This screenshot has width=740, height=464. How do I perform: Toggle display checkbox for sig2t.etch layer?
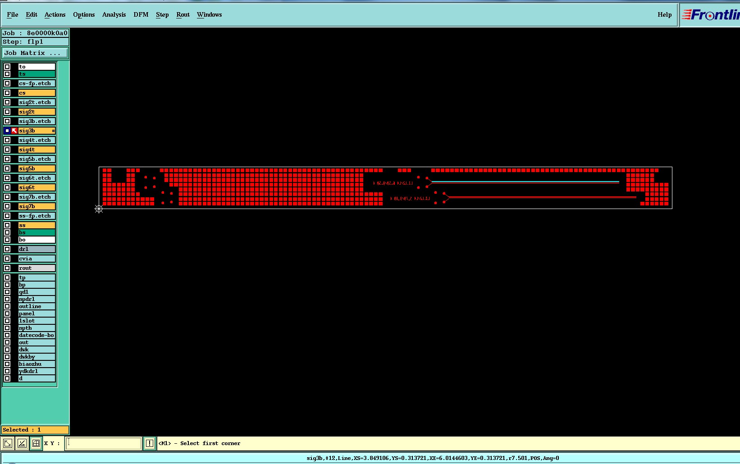(x=7, y=102)
